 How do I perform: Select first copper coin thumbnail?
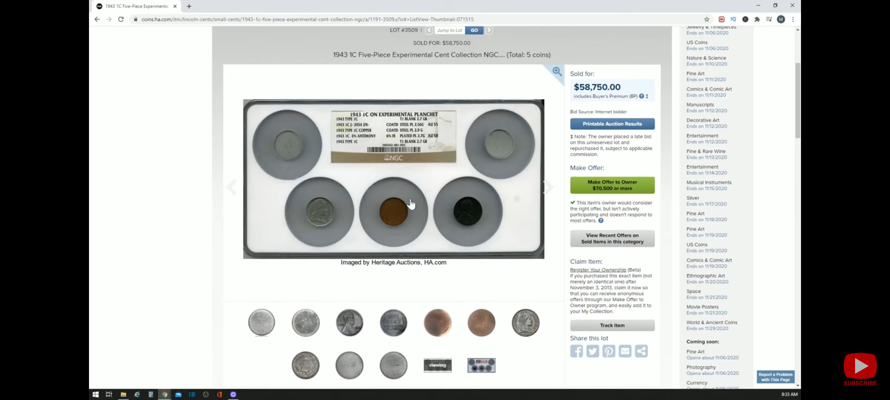[x=438, y=323]
